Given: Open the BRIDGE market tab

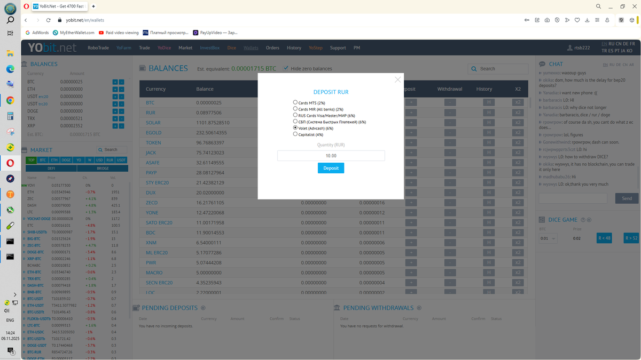Looking at the screenshot, I should (x=103, y=168).
